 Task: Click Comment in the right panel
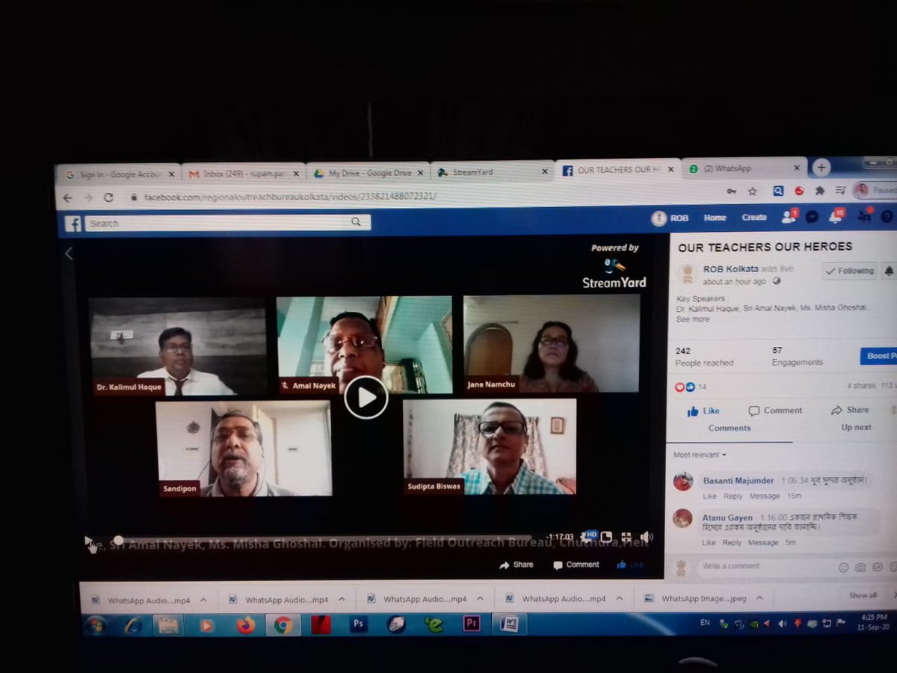(x=775, y=411)
